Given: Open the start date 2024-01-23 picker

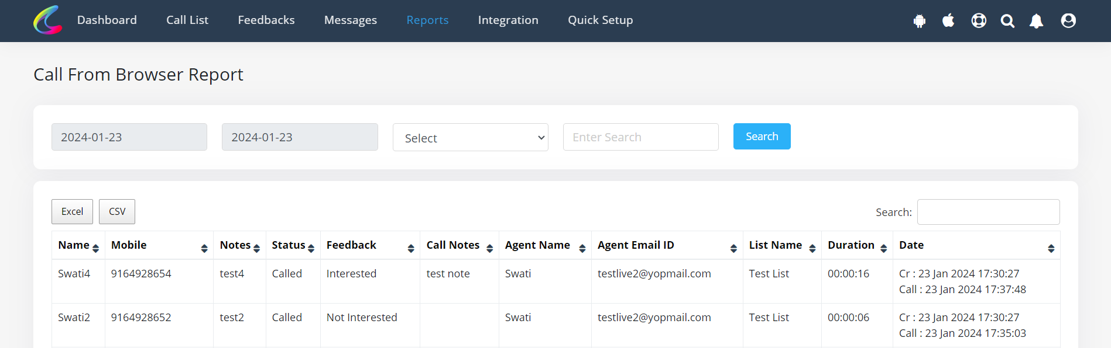Looking at the screenshot, I should click(129, 137).
